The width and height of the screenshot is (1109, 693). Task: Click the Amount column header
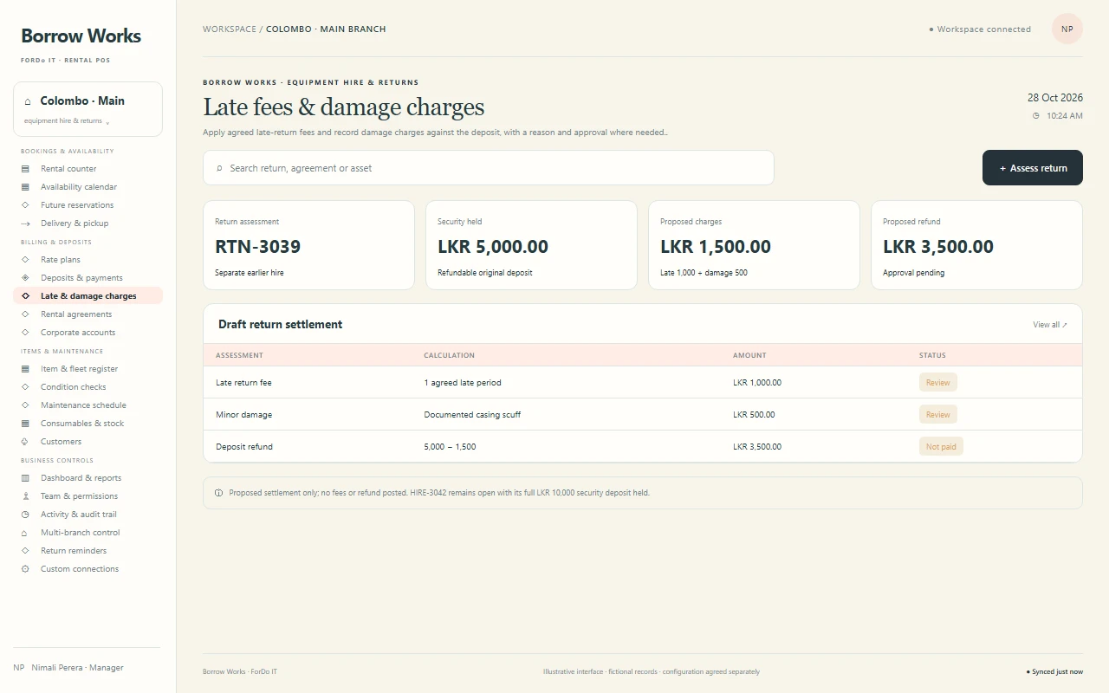[749, 355]
